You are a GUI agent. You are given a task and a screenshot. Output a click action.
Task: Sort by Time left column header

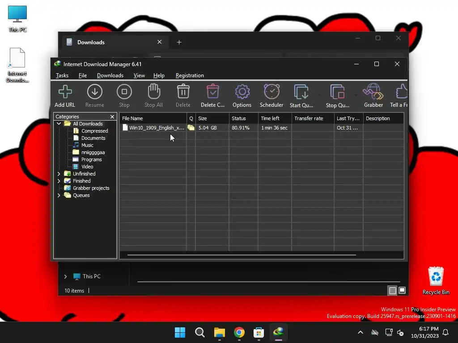click(275, 118)
